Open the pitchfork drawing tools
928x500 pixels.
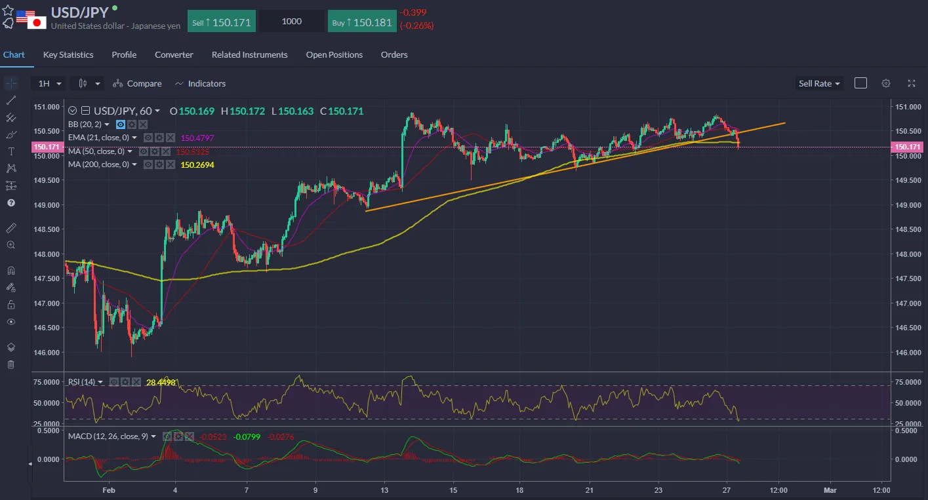point(10,118)
